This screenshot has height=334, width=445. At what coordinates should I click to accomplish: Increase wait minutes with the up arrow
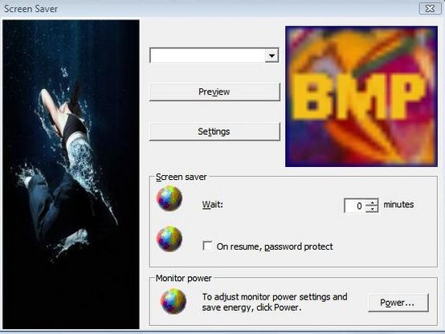click(x=372, y=202)
